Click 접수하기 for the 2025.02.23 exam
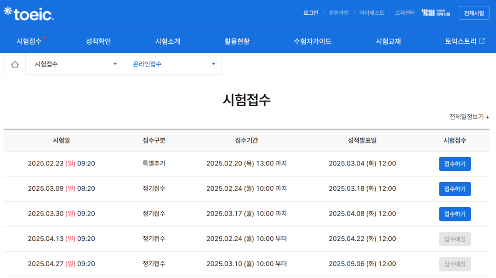 (455, 164)
